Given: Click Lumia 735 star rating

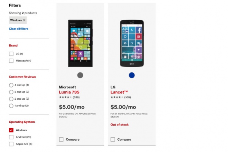Looking at the screenshot, I should [x=65, y=98].
